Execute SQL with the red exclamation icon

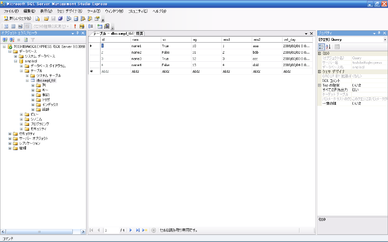point(75,26)
